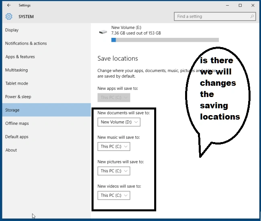Click 'New pictures will save to:' label
The image size is (261, 221).
[120, 162]
